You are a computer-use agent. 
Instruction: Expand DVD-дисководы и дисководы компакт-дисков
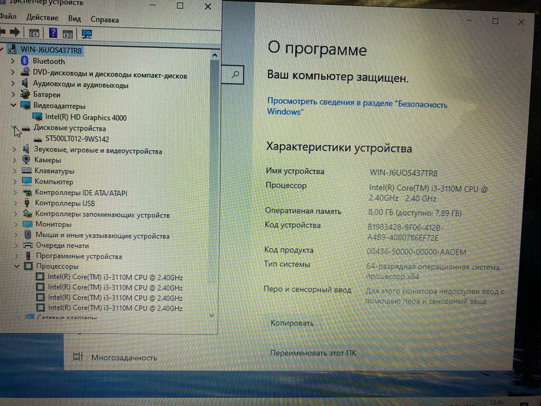click(x=13, y=72)
